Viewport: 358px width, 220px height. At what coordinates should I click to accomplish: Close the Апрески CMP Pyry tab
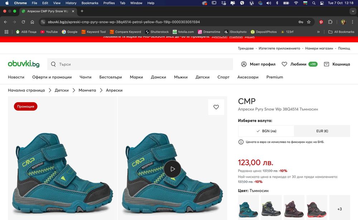point(73,11)
